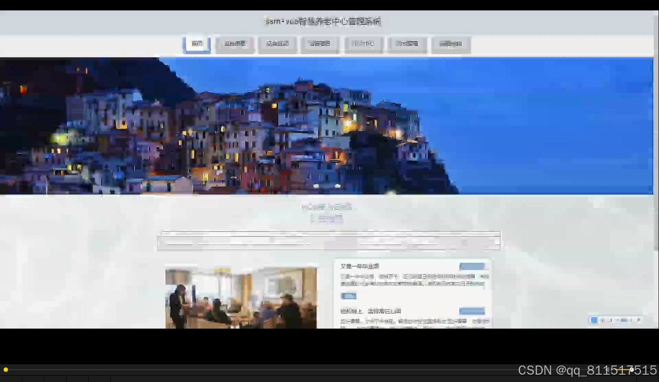Select the left banner carousel indicator dot
659x382 pixels.
point(316,186)
